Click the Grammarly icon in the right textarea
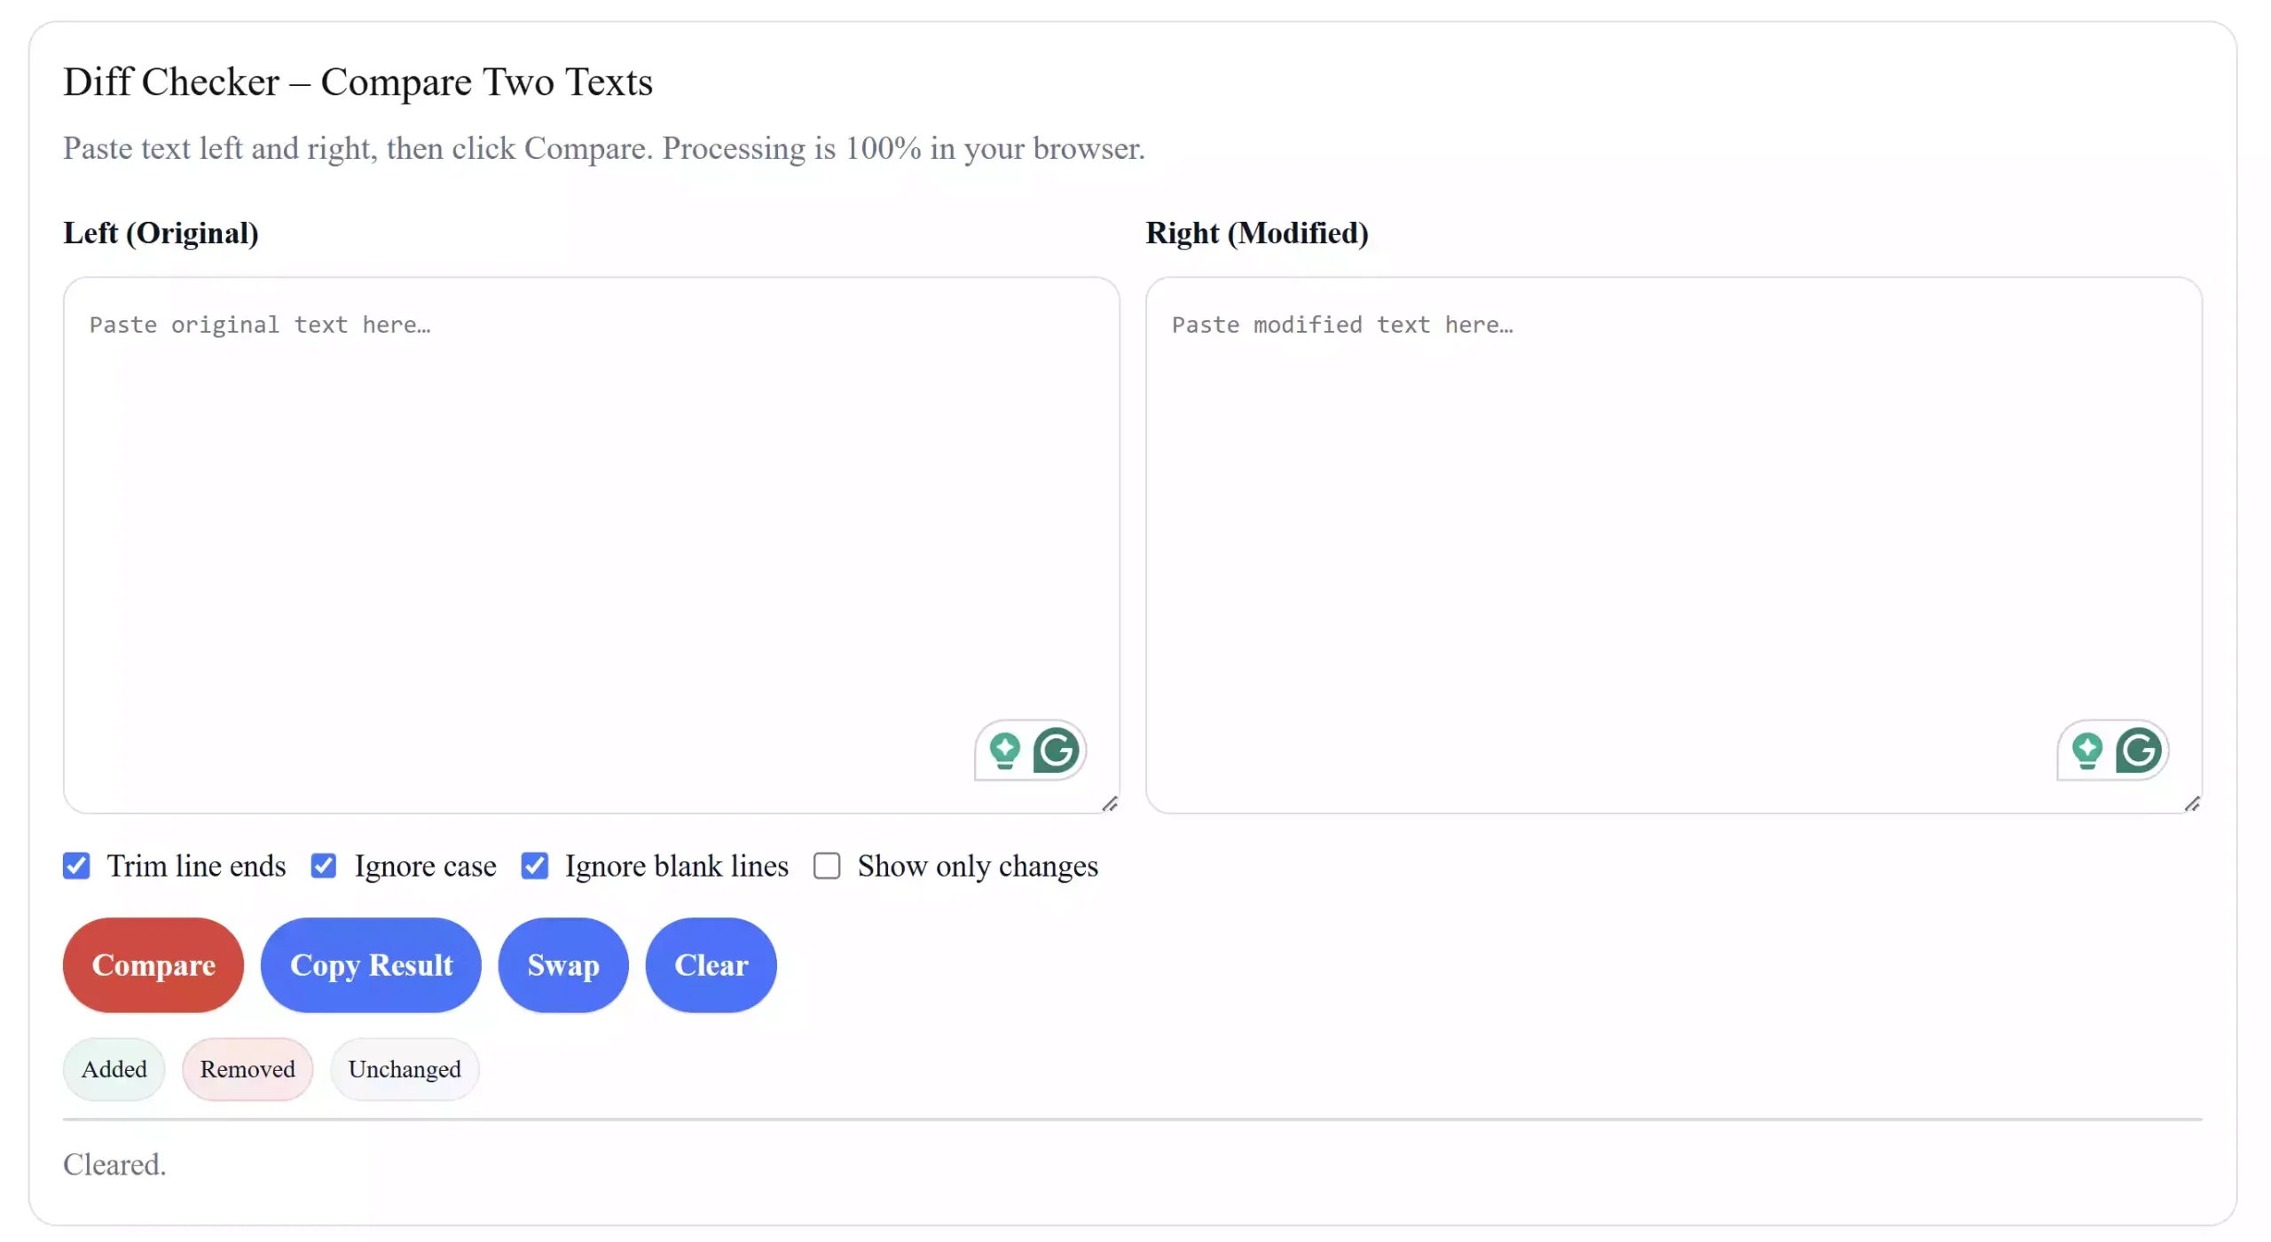Screen dimensions: 2271x1242 (2139, 750)
